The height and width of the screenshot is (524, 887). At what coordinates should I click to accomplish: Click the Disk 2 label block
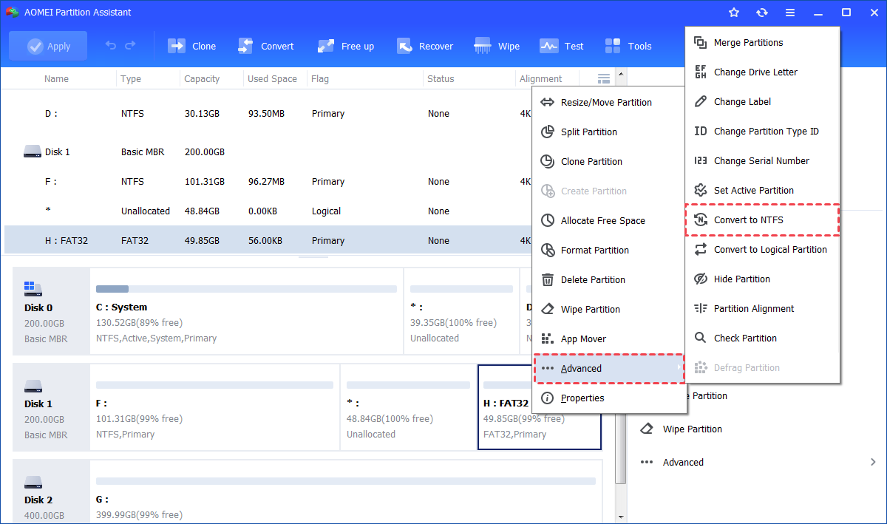tap(51, 492)
